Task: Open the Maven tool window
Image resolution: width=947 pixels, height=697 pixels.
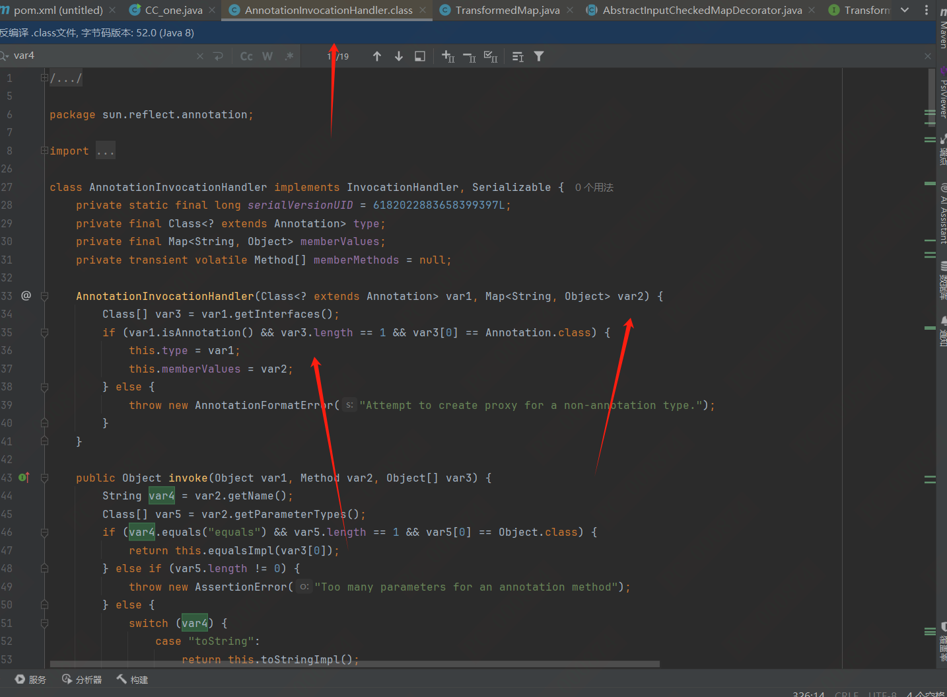Action: coord(942,30)
